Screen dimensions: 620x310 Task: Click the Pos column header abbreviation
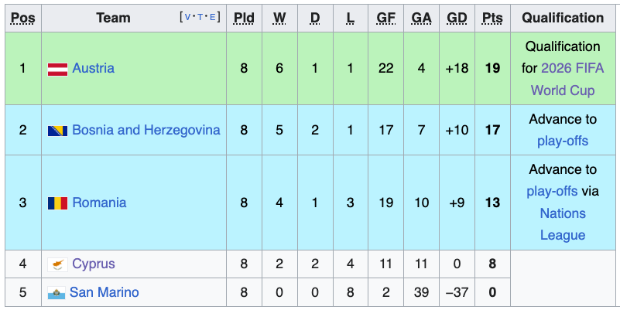pyautogui.click(x=22, y=18)
